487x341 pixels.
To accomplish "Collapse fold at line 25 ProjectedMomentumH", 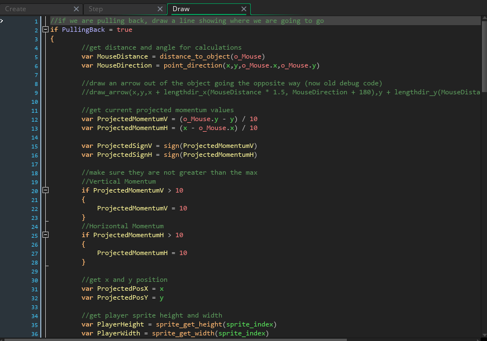I will click(x=45, y=235).
